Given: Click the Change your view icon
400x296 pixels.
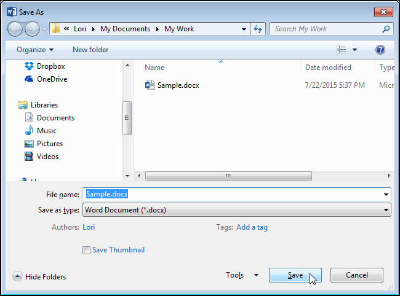Looking at the screenshot, I should [342, 50].
